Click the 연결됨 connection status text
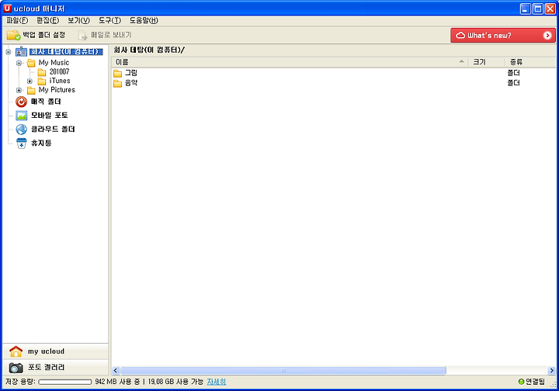 [x=536, y=382]
